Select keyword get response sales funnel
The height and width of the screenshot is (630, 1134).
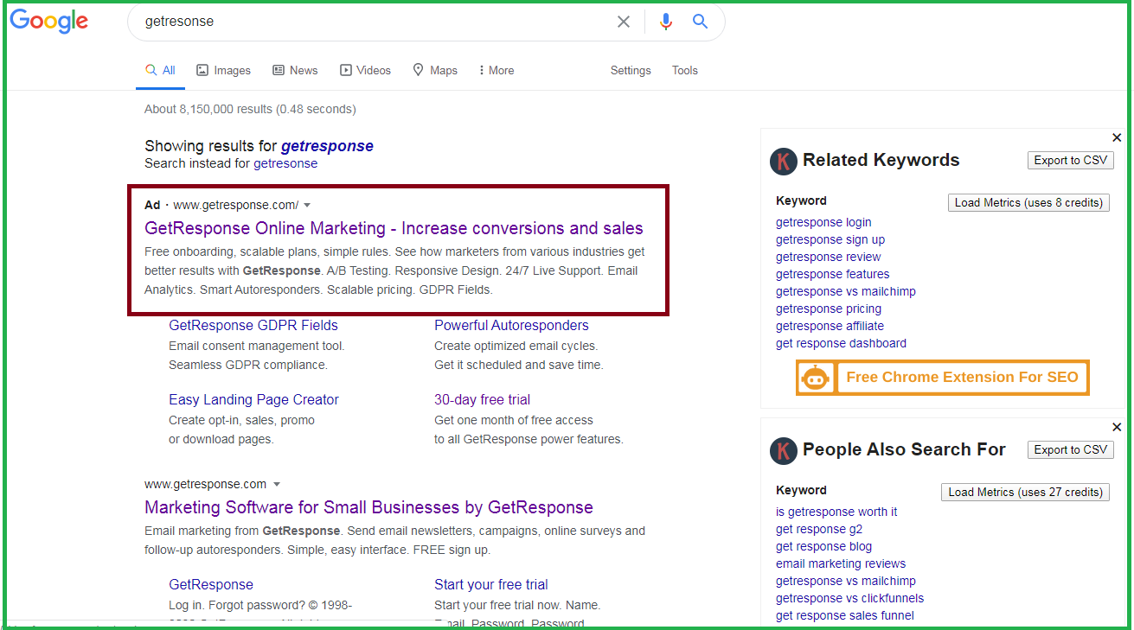click(845, 616)
